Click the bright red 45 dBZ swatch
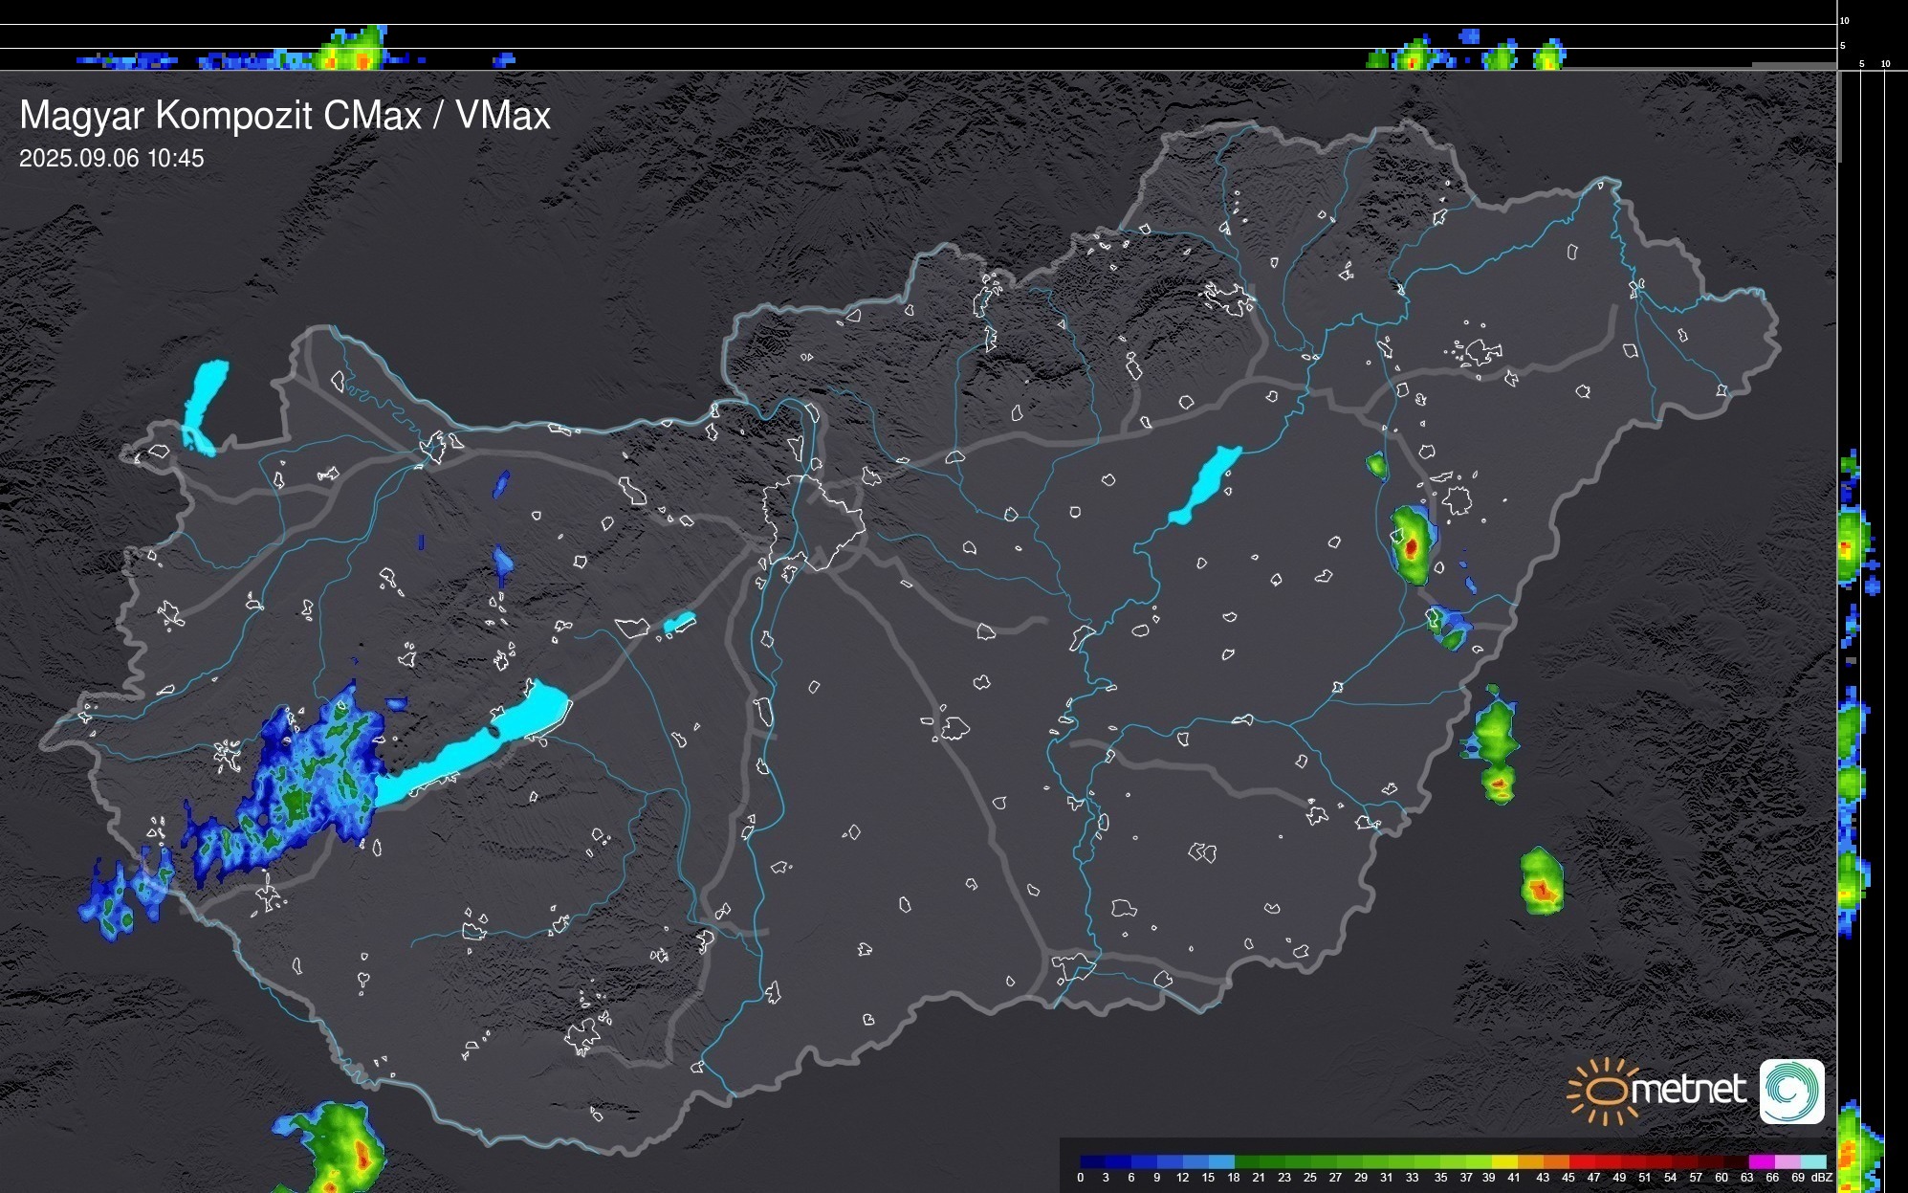Screen dimensions: 1908x1193 point(1580,1161)
